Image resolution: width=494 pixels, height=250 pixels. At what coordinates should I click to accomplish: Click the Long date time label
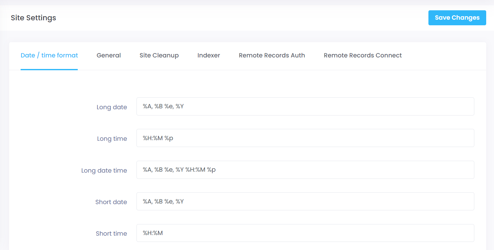pos(104,170)
